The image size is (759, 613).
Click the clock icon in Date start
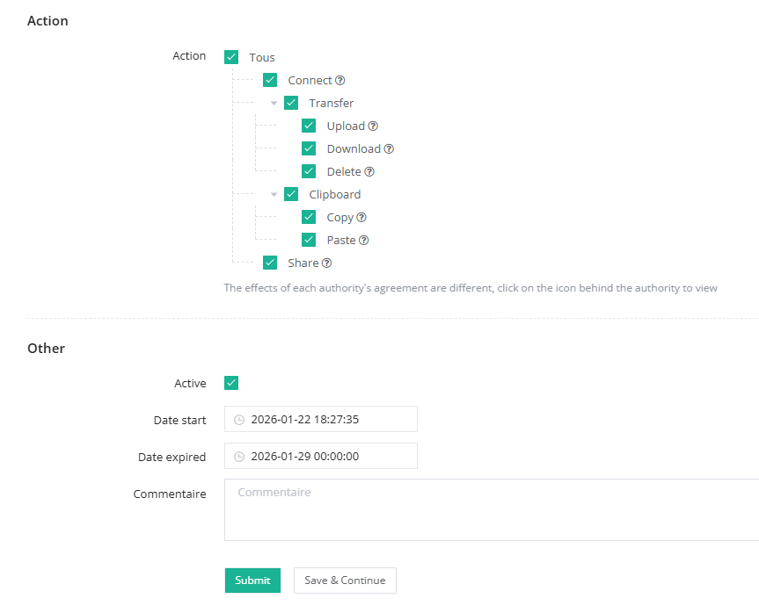click(239, 420)
